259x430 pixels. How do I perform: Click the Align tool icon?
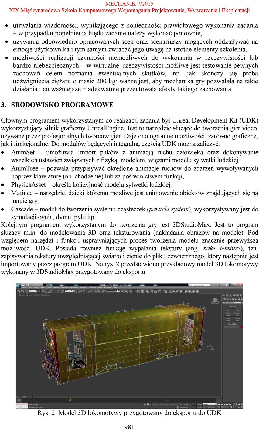[x=126, y=291]
